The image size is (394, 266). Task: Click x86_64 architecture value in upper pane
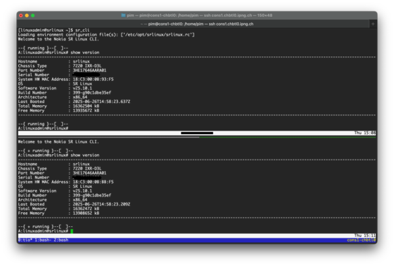[80, 97]
